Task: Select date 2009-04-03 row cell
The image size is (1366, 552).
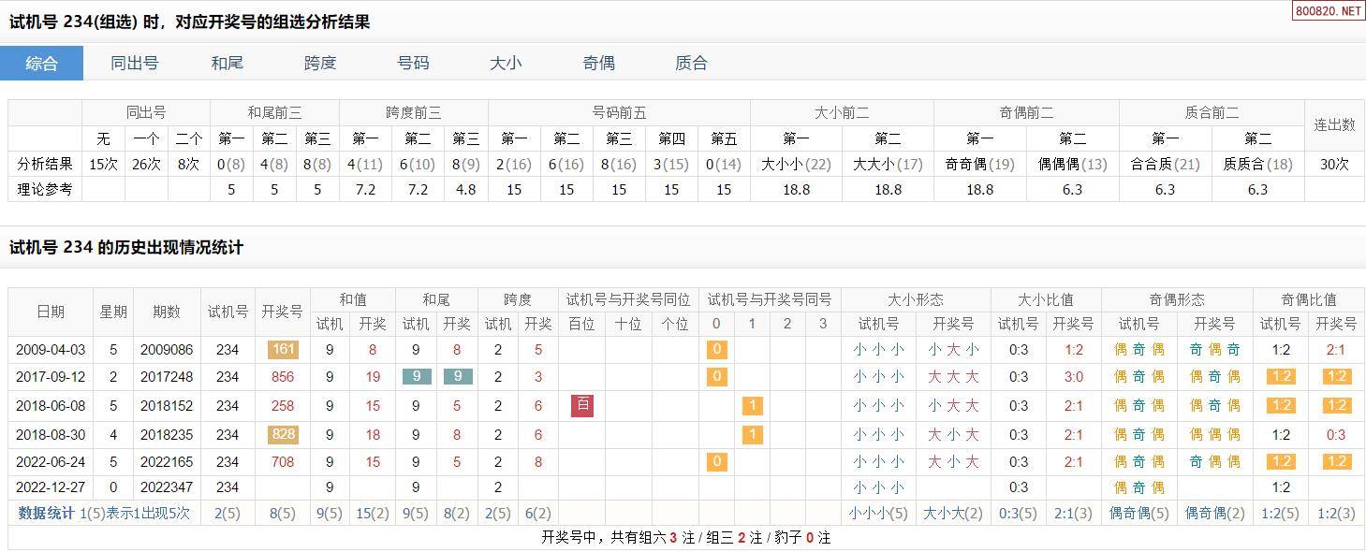Action: (x=51, y=350)
